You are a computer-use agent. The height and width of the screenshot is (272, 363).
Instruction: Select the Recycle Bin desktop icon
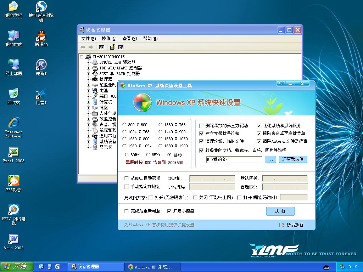(13, 96)
